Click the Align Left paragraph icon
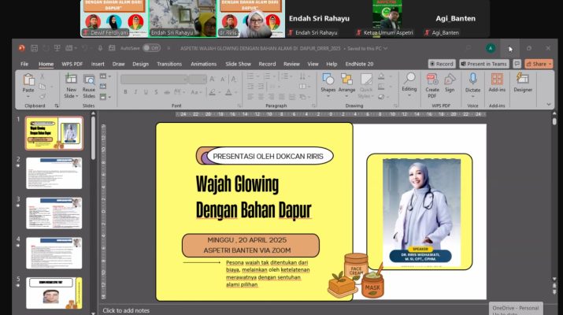The image size is (563, 315). pyautogui.click(x=250, y=97)
